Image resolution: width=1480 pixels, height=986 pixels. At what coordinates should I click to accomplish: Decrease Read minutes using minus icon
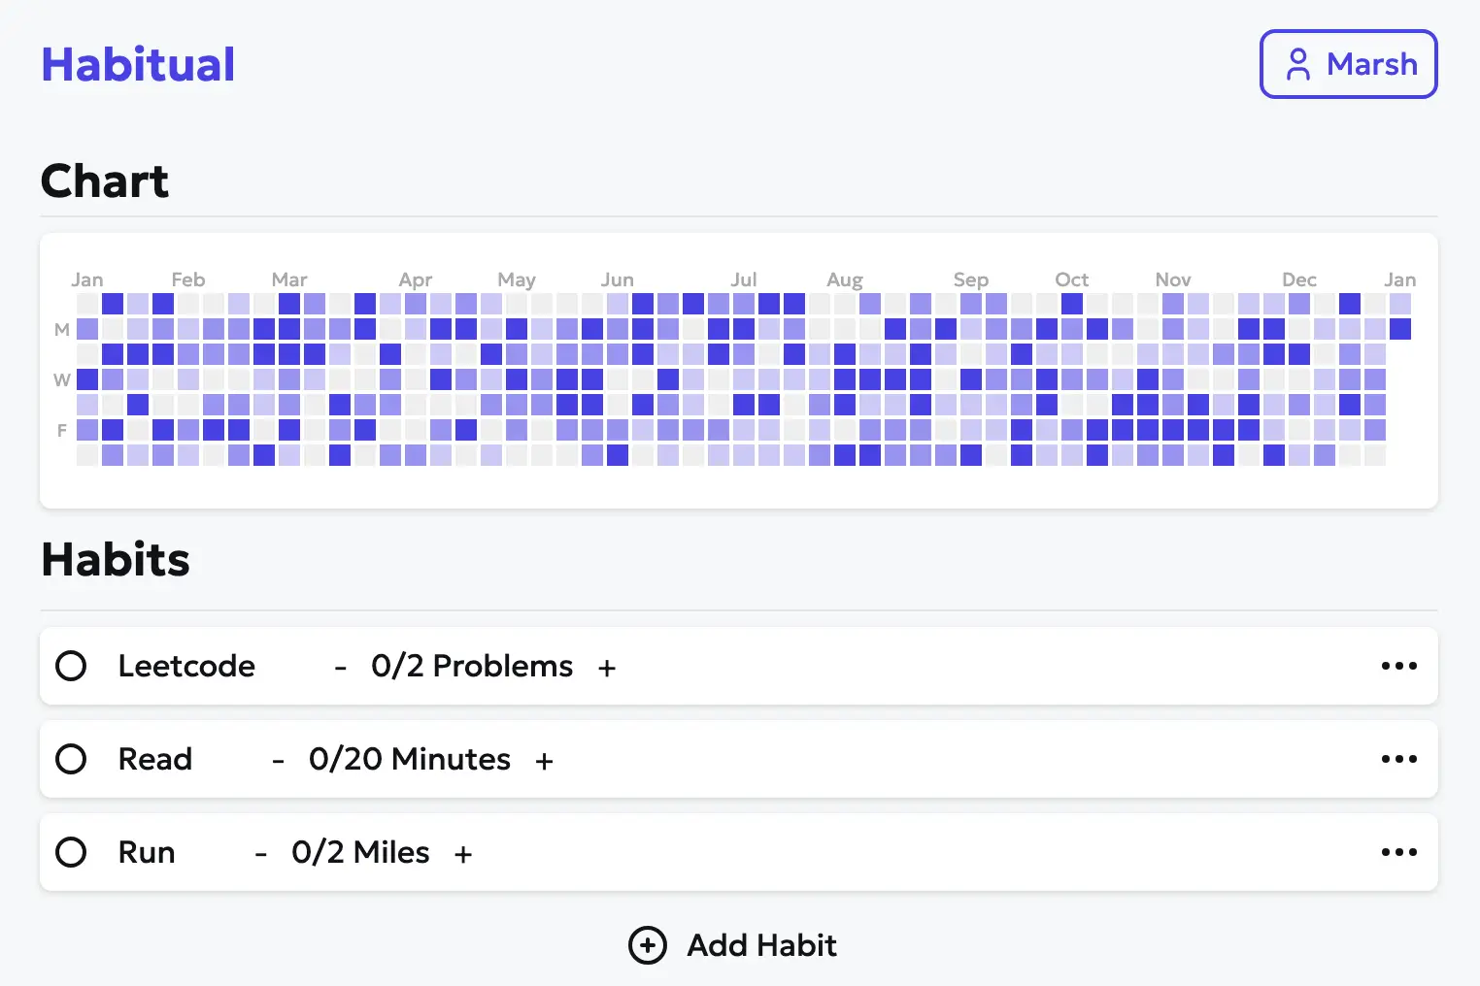coord(279,761)
